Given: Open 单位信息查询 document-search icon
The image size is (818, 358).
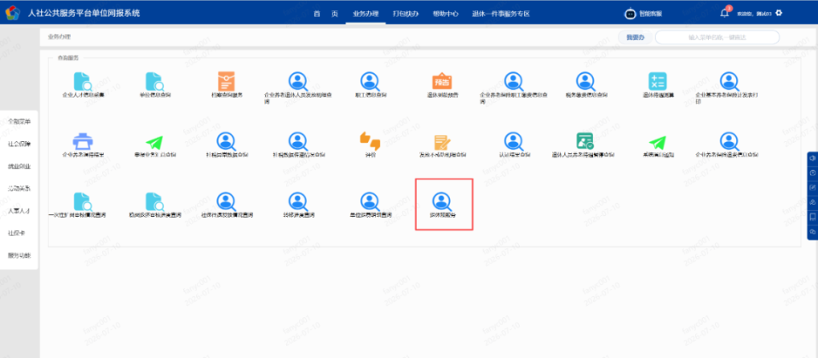Looking at the screenshot, I should click(154, 81).
